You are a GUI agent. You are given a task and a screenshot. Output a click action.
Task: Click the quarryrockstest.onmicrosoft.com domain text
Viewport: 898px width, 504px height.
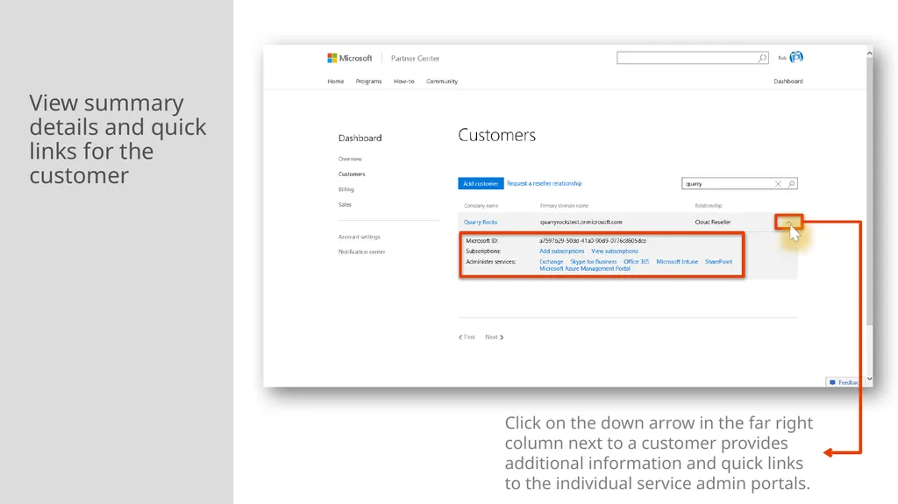[x=581, y=223]
